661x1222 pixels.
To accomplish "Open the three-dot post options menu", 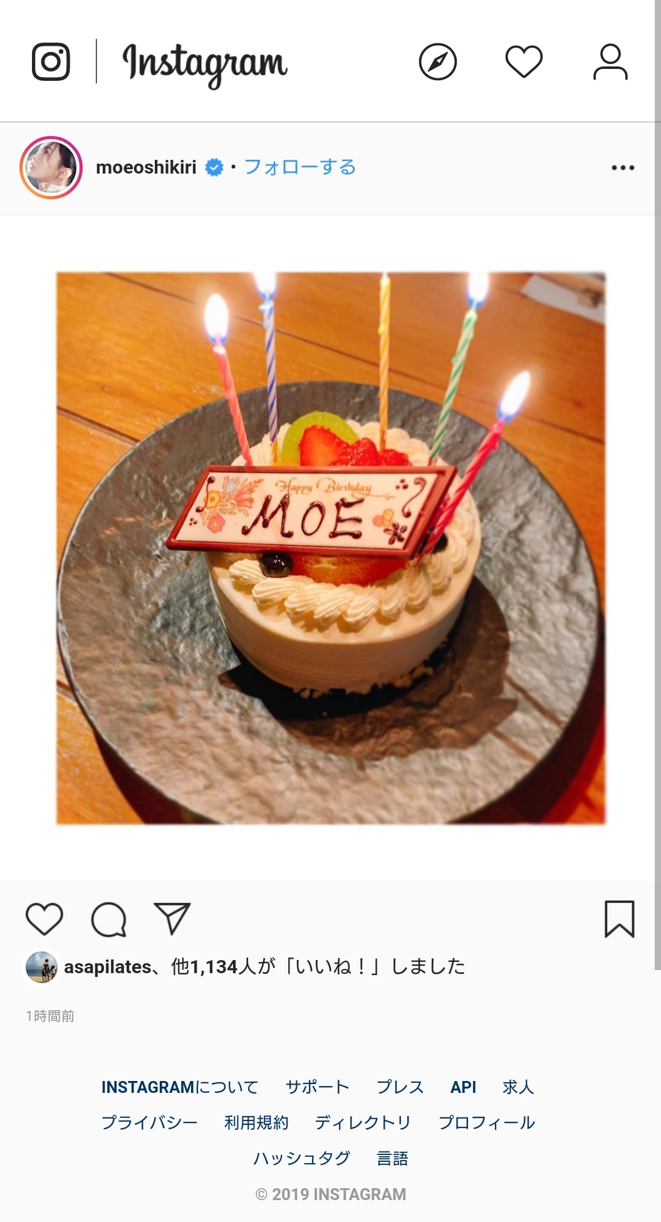I will click(623, 167).
